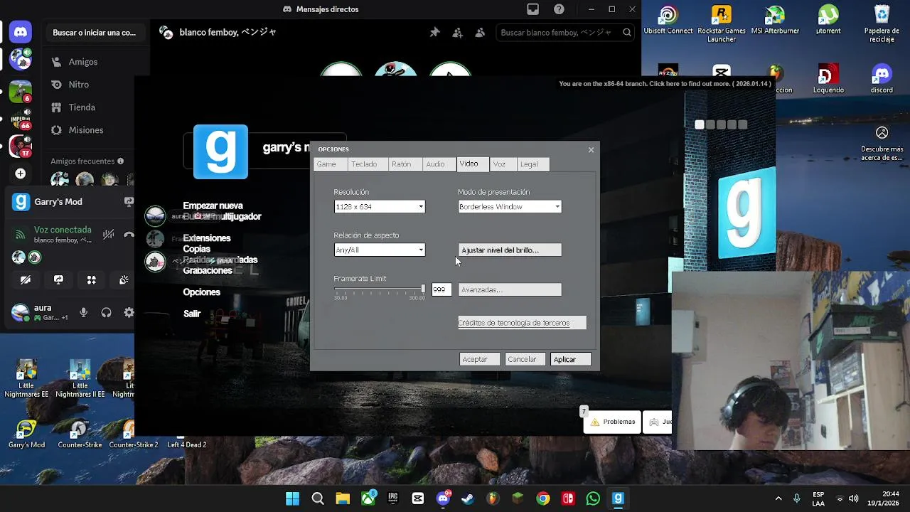The height and width of the screenshot is (512, 910).
Task: Click add friends to DM icon
Action: (x=458, y=32)
